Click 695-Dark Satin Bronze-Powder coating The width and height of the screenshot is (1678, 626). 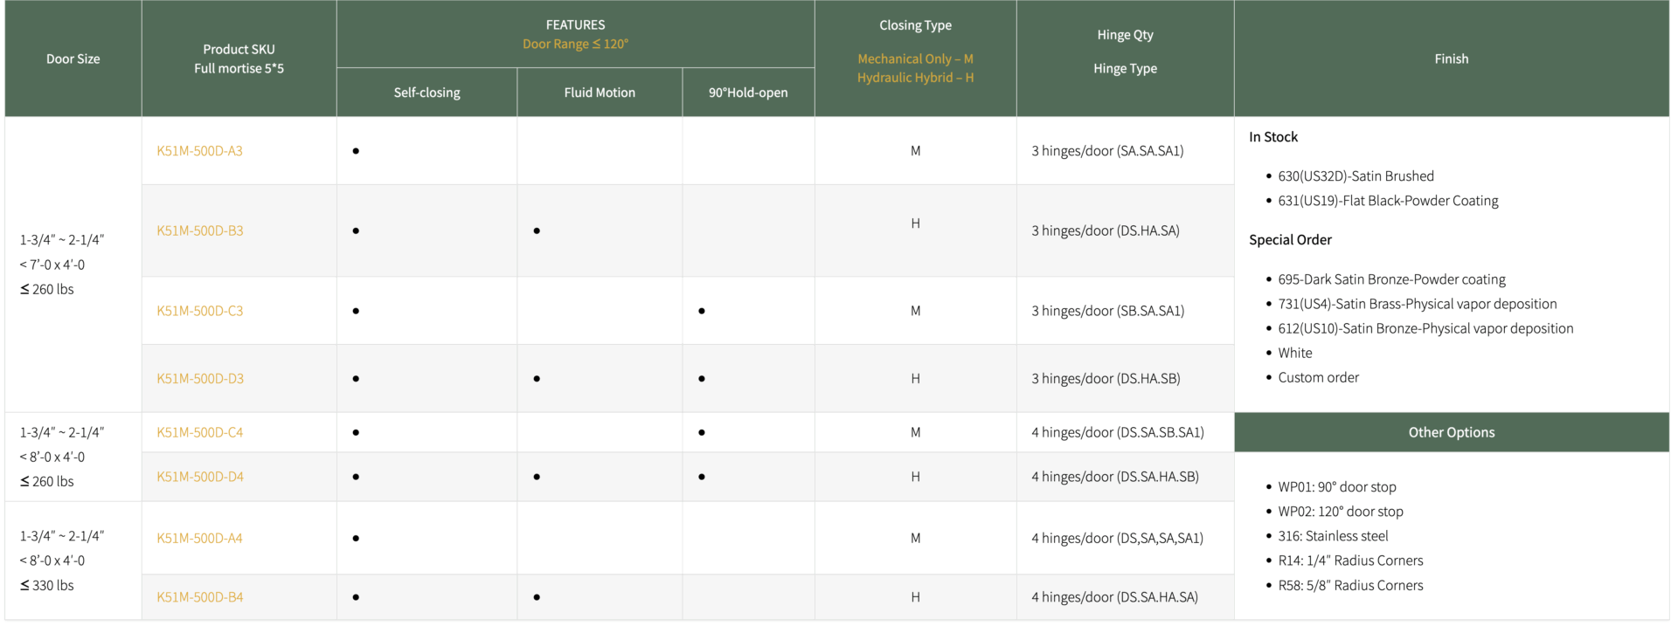pos(1391,279)
